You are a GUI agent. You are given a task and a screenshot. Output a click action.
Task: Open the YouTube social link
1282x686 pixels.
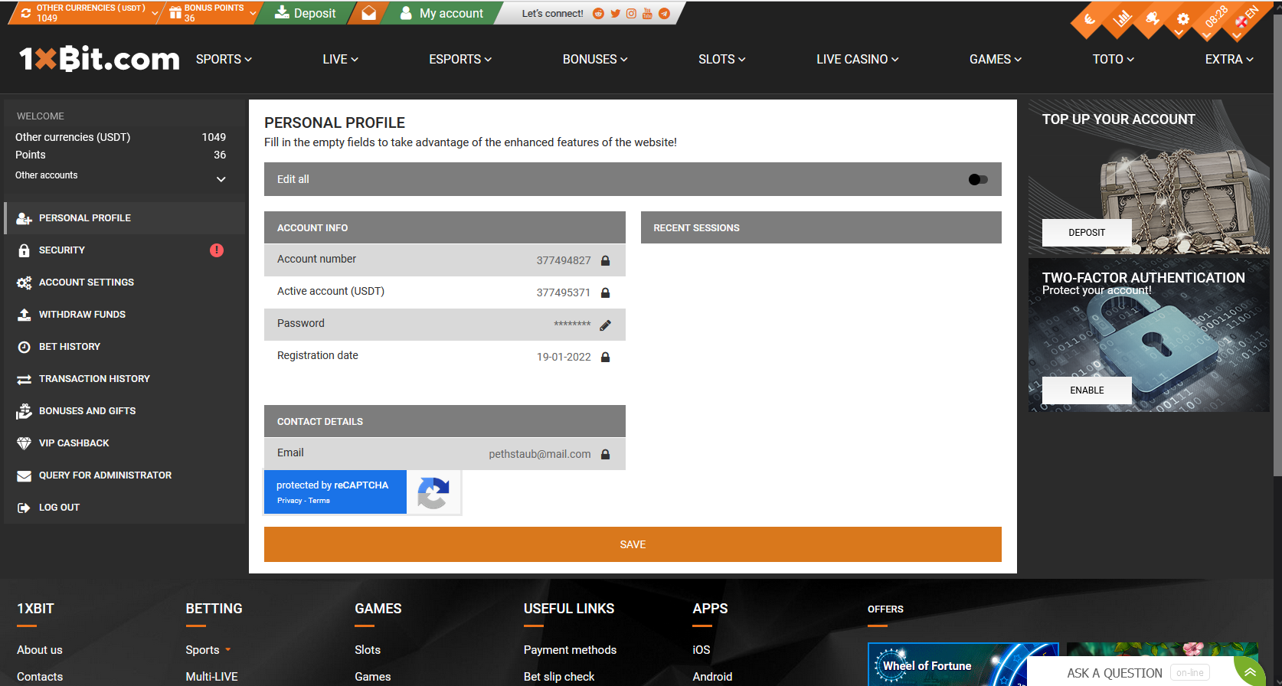click(x=647, y=14)
